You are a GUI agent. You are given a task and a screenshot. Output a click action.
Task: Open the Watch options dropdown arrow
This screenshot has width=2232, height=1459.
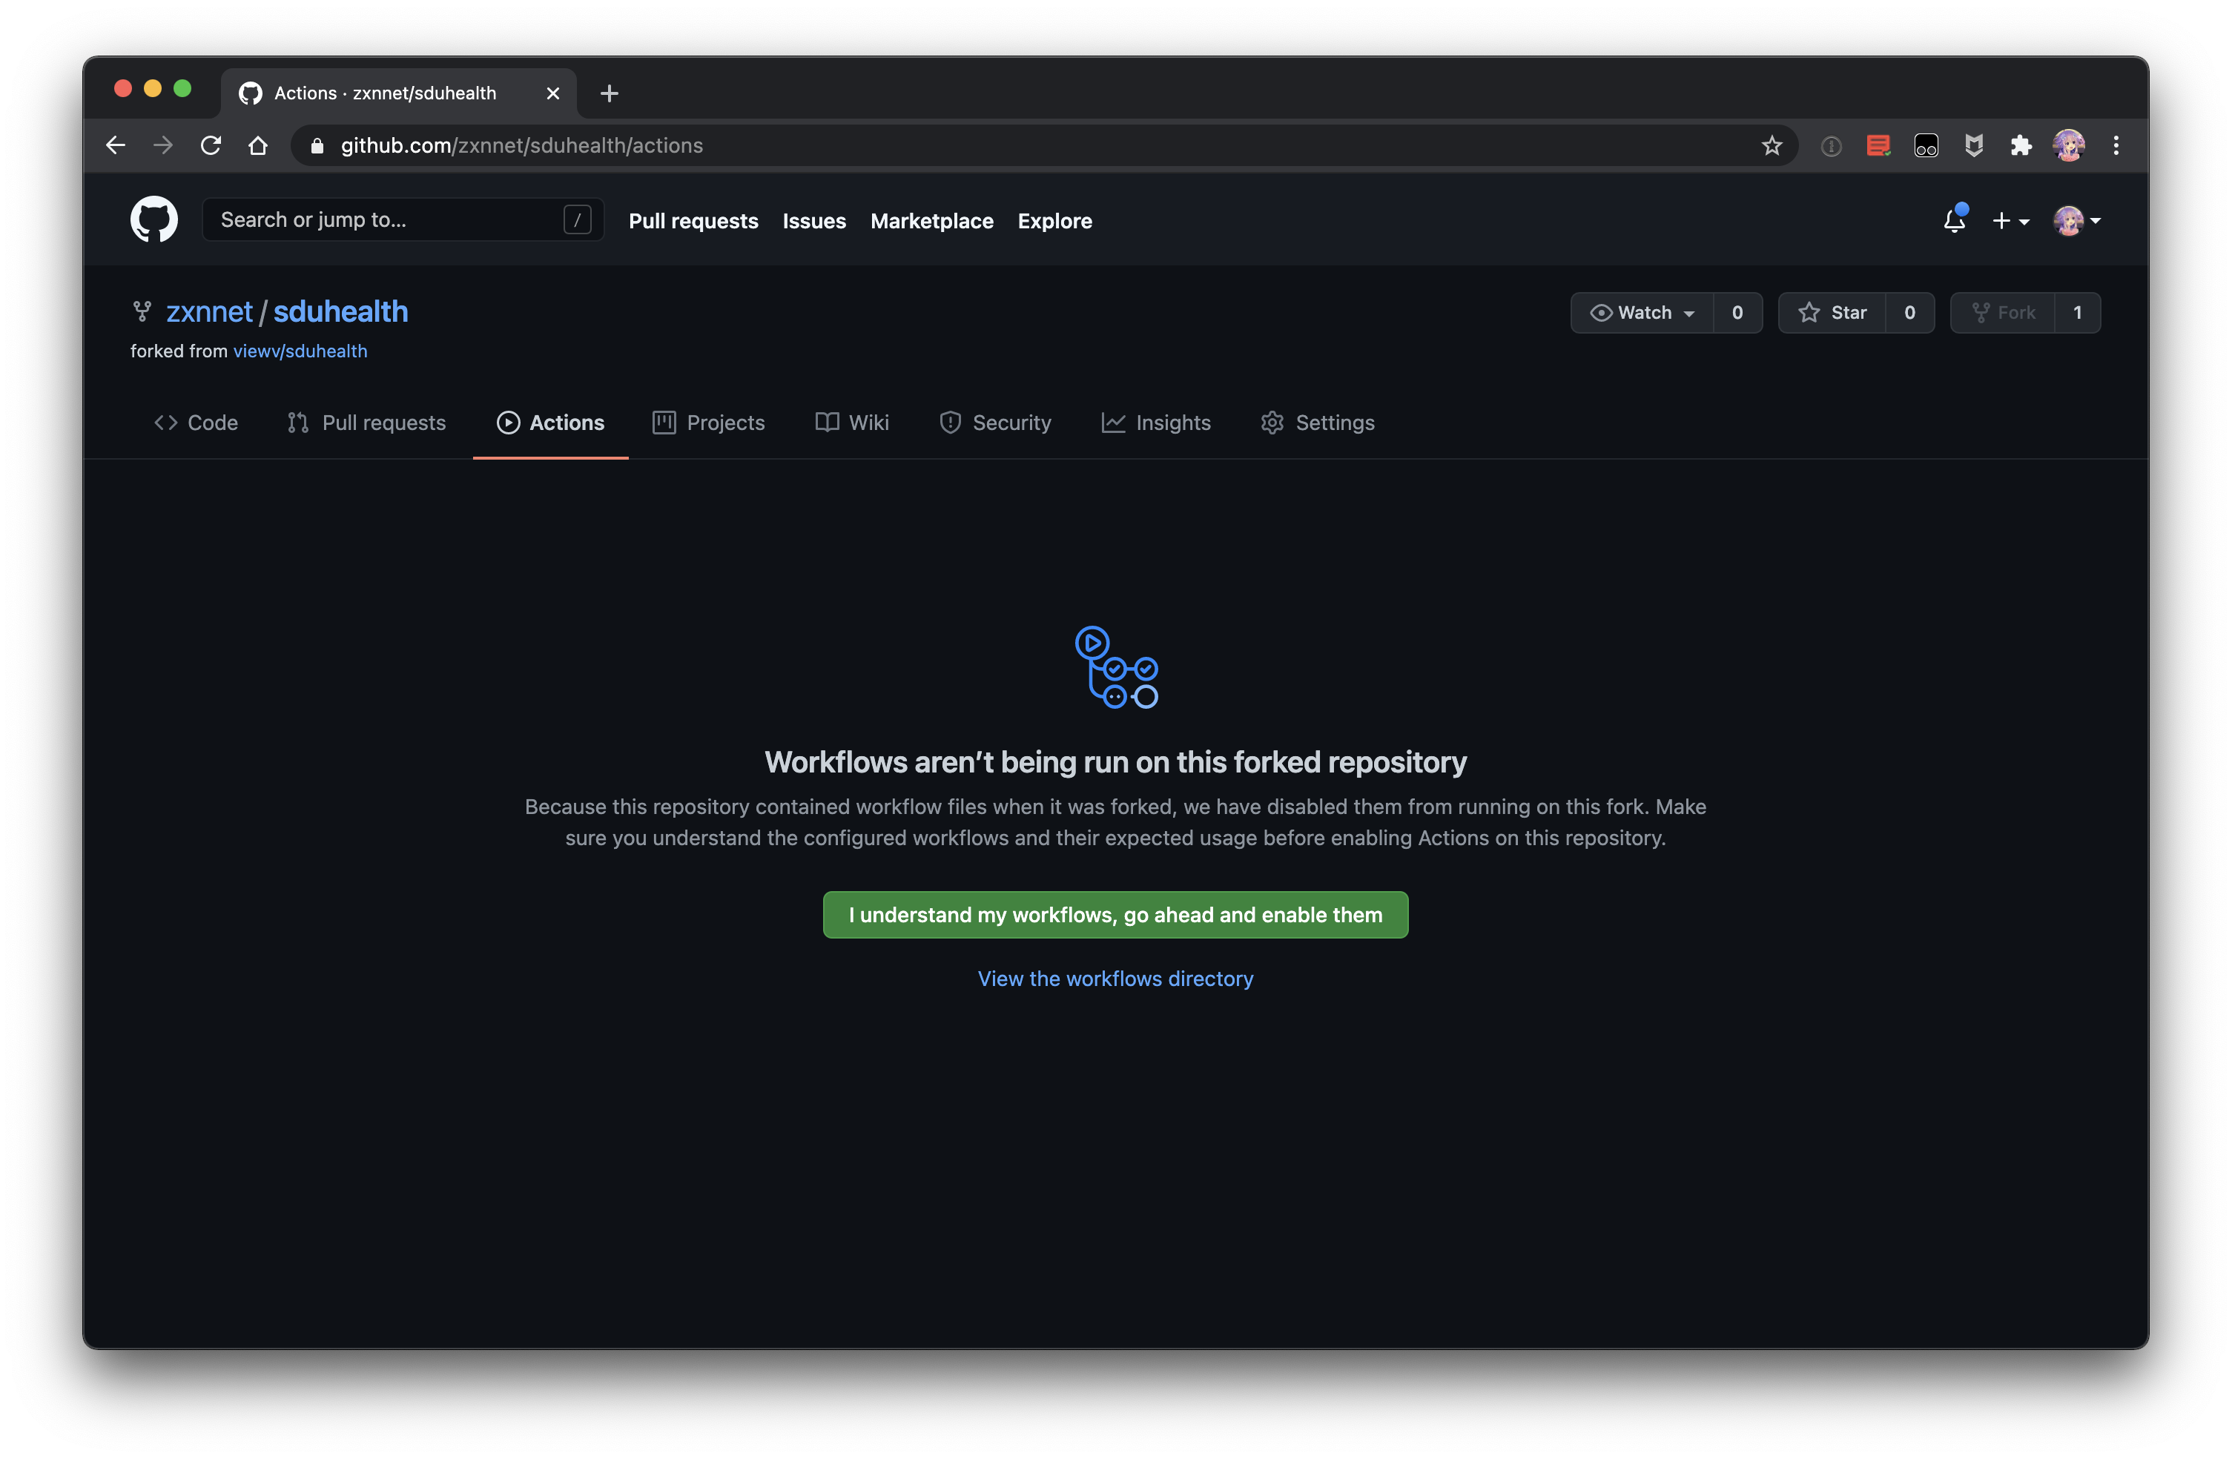click(x=1690, y=313)
